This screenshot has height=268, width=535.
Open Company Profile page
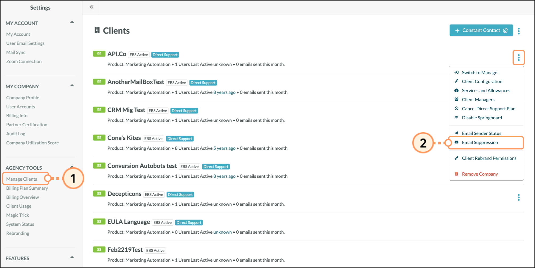coord(23,98)
